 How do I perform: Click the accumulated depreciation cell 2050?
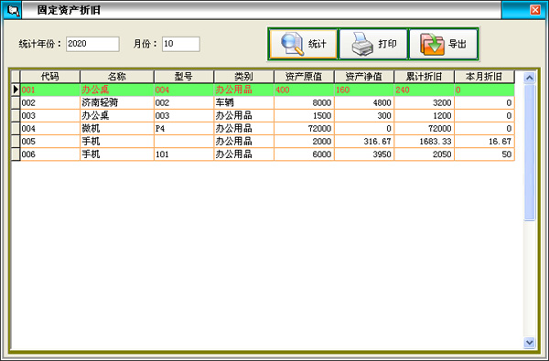(424, 154)
